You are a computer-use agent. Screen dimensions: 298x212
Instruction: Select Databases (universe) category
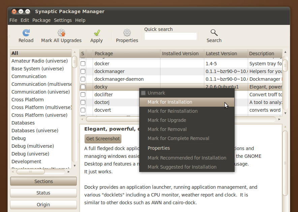click(x=41, y=131)
